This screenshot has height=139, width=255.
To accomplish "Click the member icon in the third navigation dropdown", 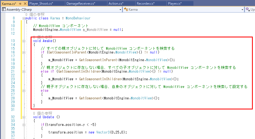I will pyautogui.click(x=248, y=9).
